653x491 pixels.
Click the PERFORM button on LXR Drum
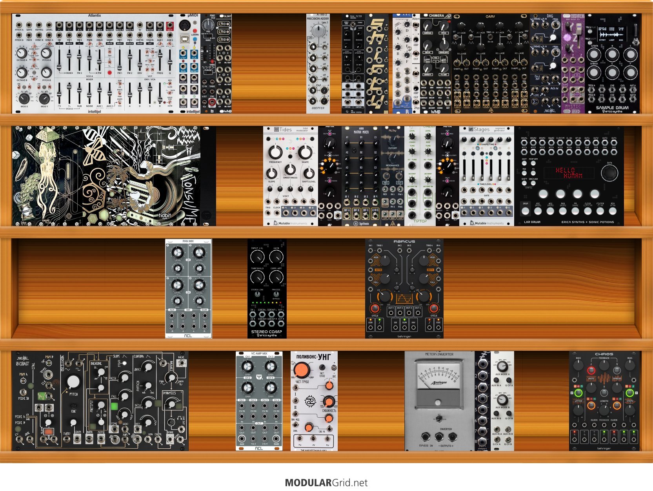[533, 163]
